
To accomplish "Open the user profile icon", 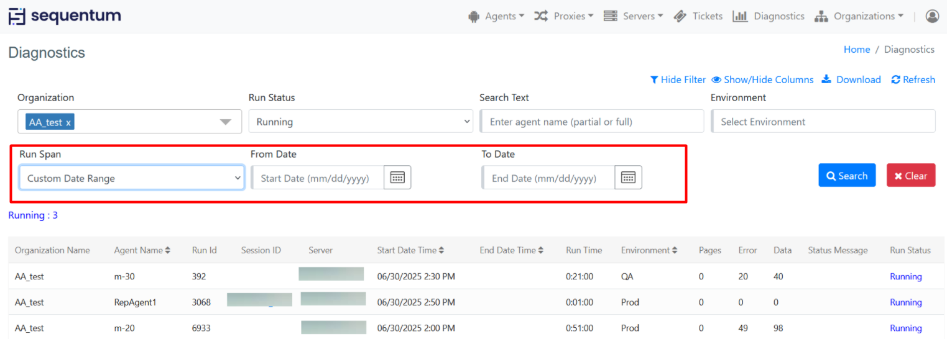I will pyautogui.click(x=931, y=16).
